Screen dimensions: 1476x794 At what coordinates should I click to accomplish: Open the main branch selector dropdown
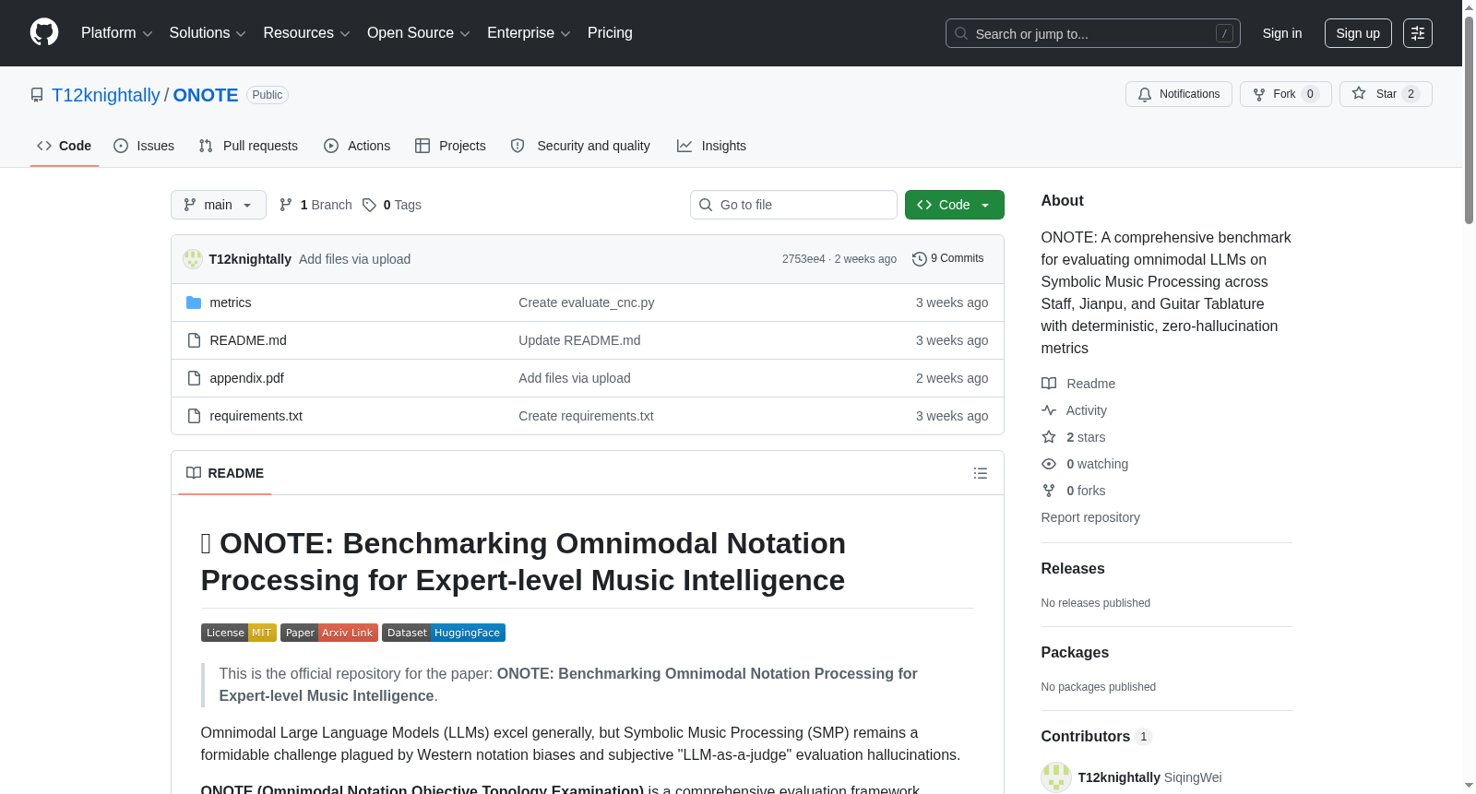pos(219,205)
